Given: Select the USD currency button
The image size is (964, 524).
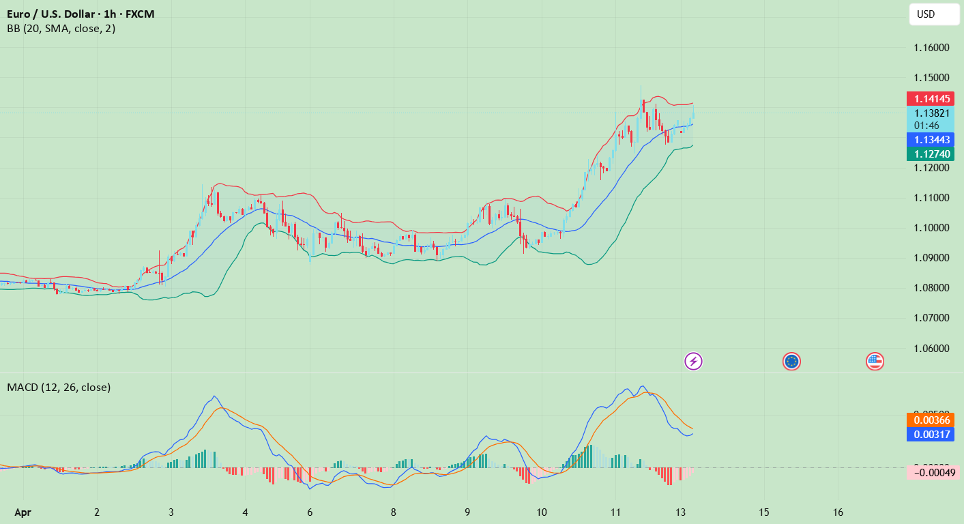Looking at the screenshot, I should pos(934,14).
